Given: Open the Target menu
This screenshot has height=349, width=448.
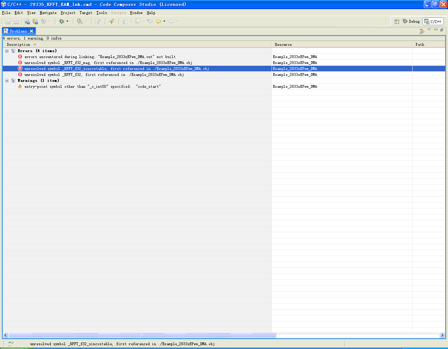Looking at the screenshot, I should pyautogui.click(x=86, y=13).
